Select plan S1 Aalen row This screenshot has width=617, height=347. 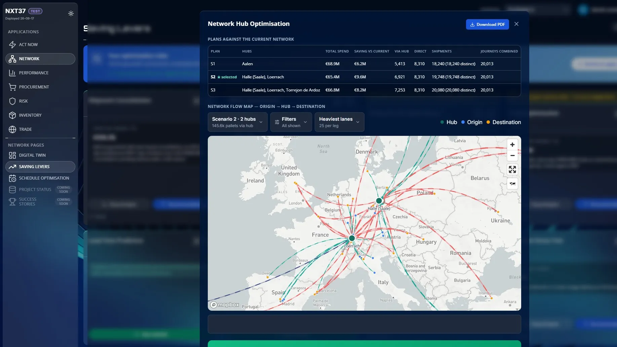click(x=364, y=64)
